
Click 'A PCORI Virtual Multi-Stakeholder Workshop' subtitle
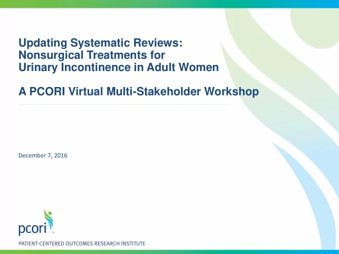[138, 91]
